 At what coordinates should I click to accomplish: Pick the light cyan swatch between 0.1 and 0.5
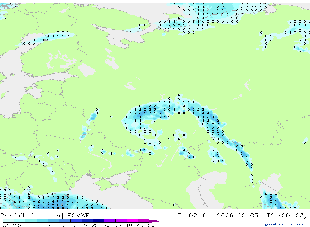click(8, 221)
